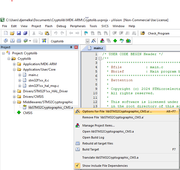Click the Copy toolbar icon
Screen dimensions: 180x170
pyautogui.click(x=41, y=33)
